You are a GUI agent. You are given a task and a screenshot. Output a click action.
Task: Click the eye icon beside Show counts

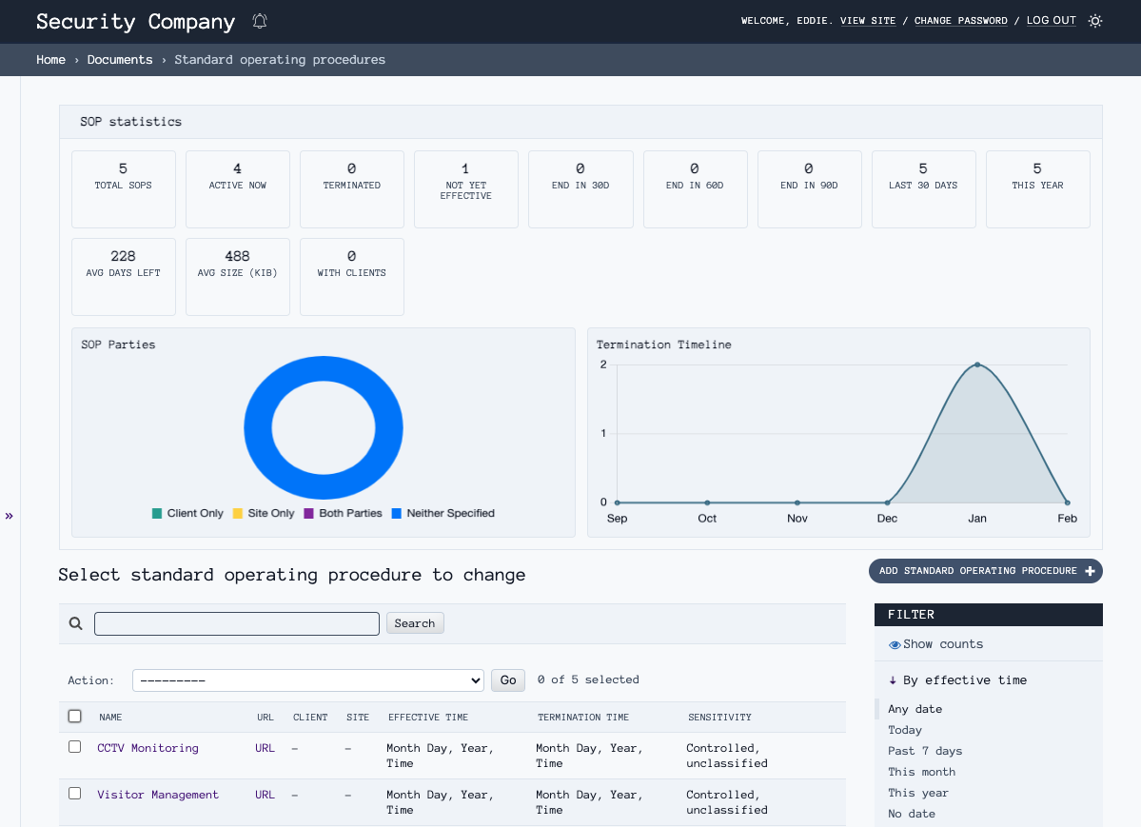tap(895, 645)
